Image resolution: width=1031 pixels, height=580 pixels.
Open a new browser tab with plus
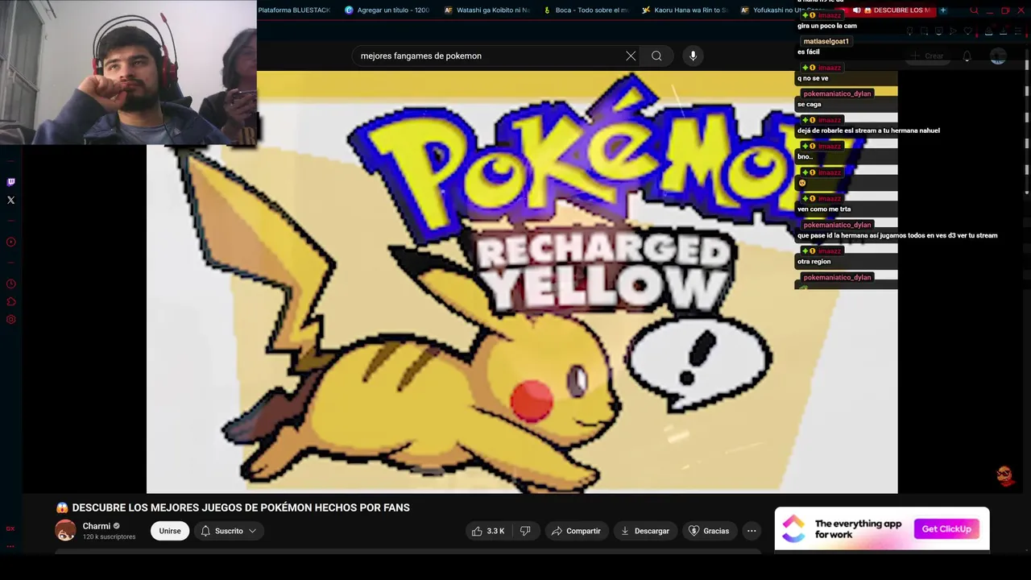pyautogui.click(x=943, y=10)
